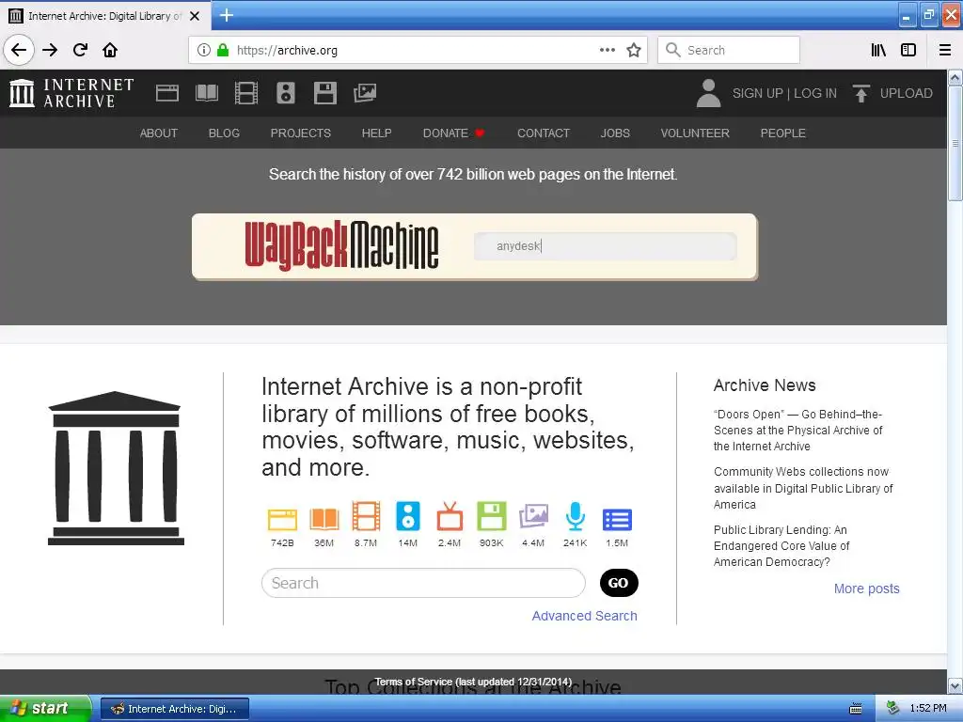The height and width of the screenshot is (722, 963).
Task: Click the UPLOAD link text
Action: tap(906, 93)
